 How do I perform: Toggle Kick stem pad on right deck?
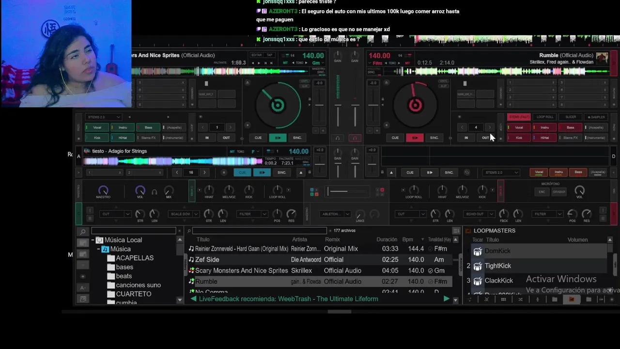pyautogui.click(x=519, y=138)
